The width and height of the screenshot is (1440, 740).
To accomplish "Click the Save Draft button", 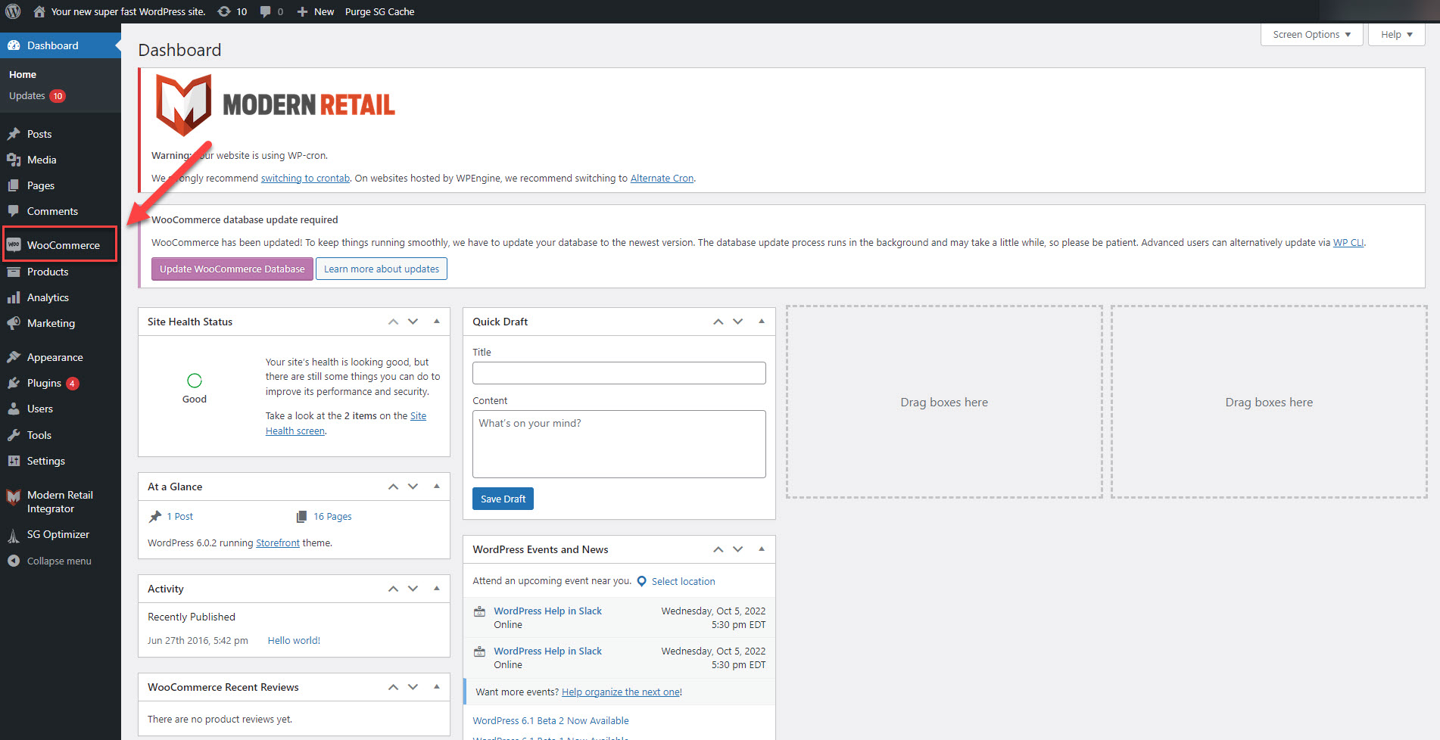I will pyautogui.click(x=503, y=499).
